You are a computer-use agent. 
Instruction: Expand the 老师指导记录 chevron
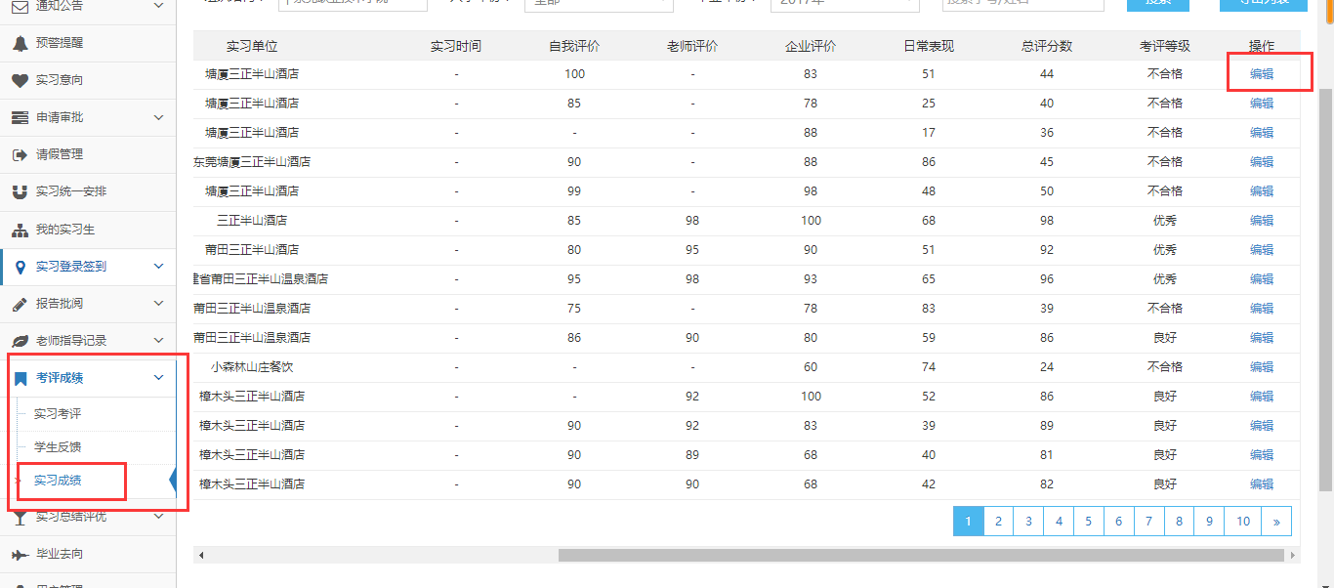pos(159,341)
